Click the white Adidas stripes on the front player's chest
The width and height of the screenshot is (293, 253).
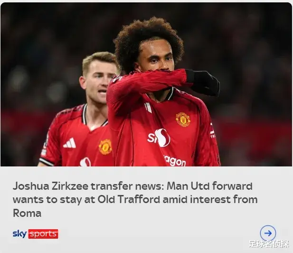pyautogui.click(x=148, y=107)
